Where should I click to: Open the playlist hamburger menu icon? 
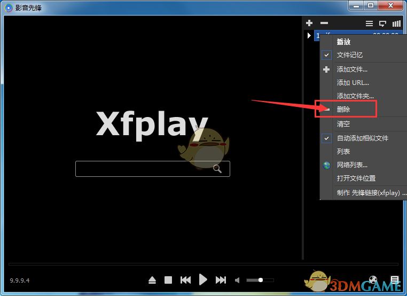point(369,24)
